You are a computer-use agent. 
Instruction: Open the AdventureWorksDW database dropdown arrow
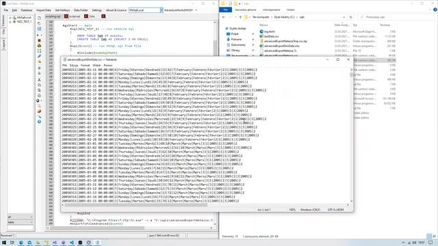tap(196, 10)
